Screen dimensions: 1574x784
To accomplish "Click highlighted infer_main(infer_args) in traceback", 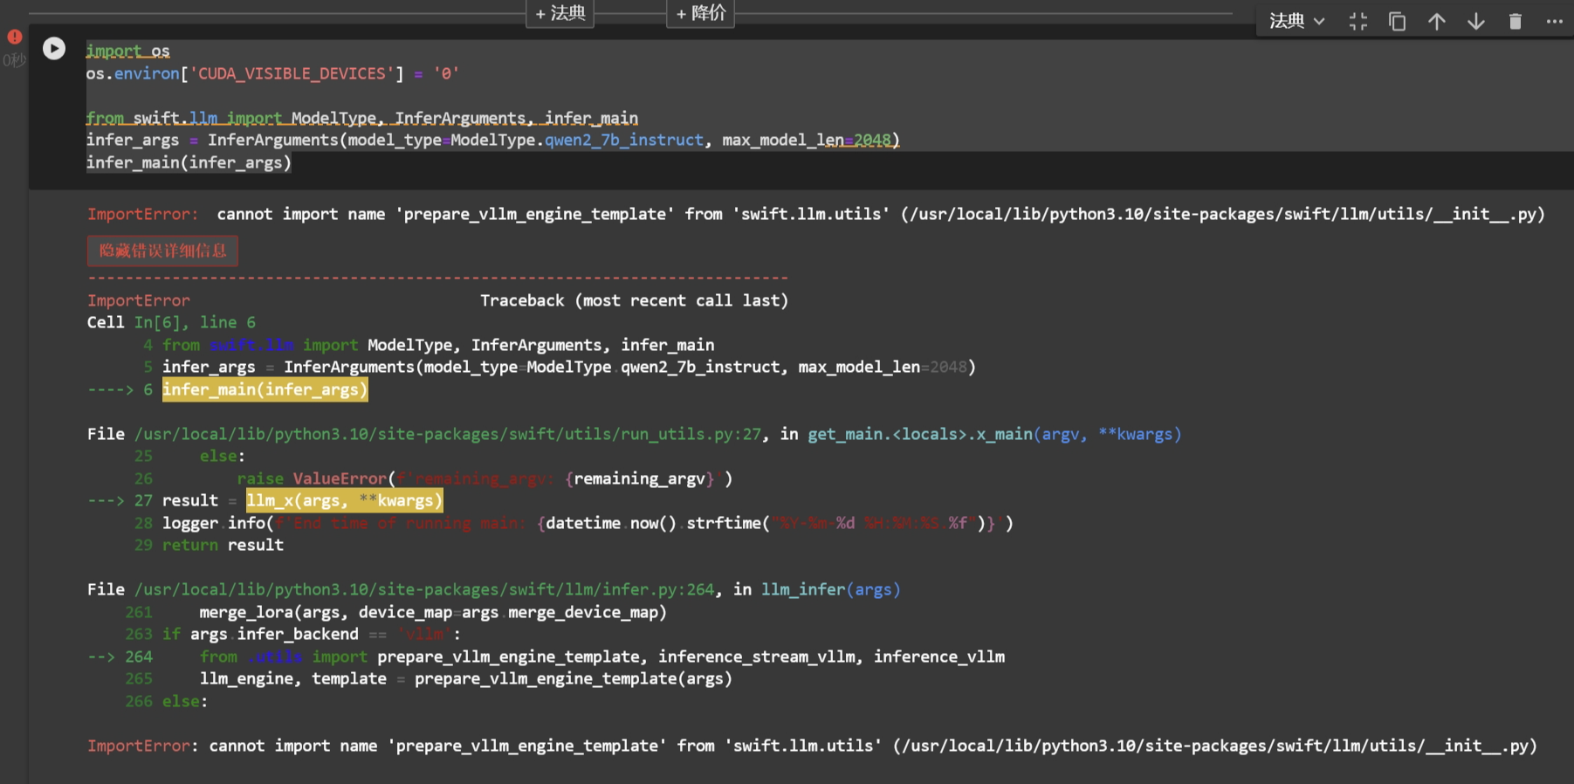I will (x=265, y=389).
